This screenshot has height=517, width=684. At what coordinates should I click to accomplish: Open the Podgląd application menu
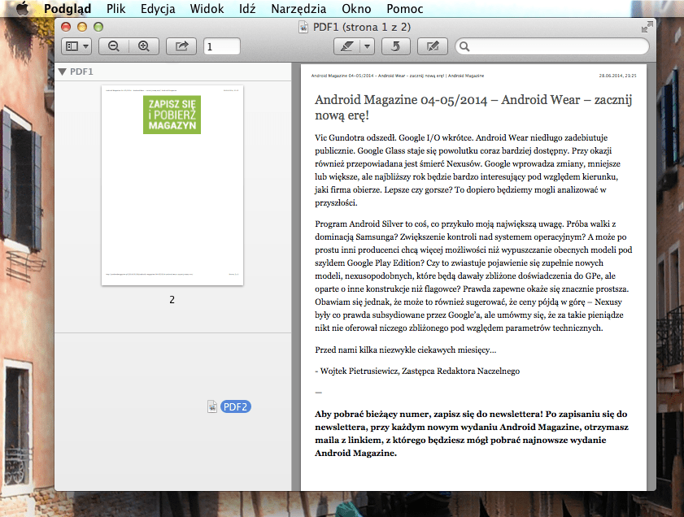68,9
